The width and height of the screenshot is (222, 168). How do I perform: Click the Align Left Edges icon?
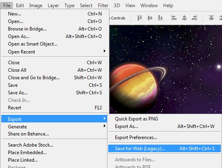174,18
